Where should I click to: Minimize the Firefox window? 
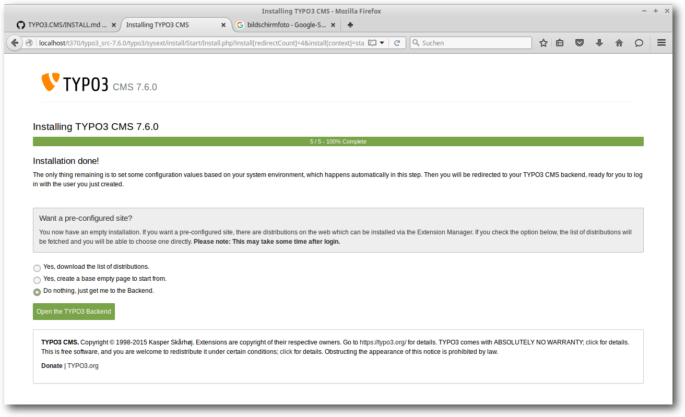[x=645, y=10]
